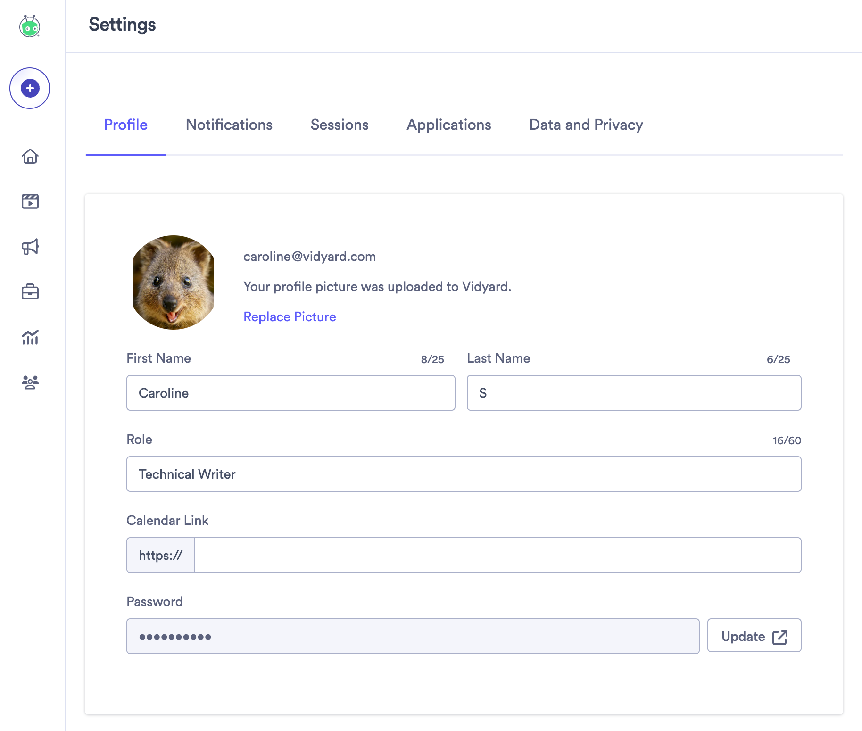Select the Last Name field containing S
Screen dimensions: 862x731
click(633, 393)
